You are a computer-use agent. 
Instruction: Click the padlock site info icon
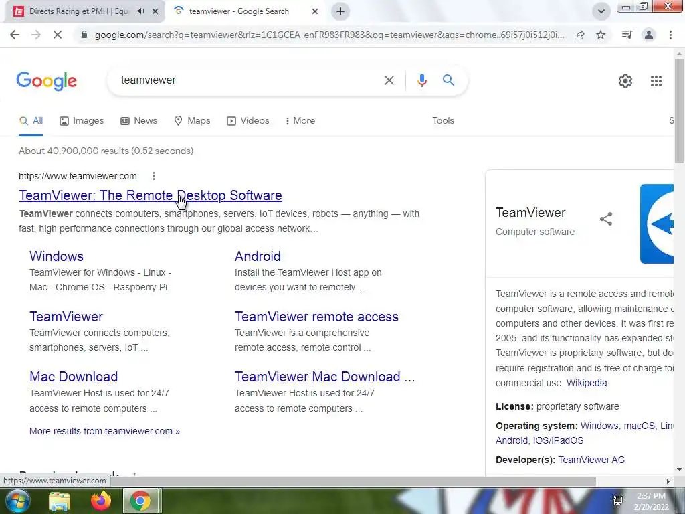click(x=84, y=35)
